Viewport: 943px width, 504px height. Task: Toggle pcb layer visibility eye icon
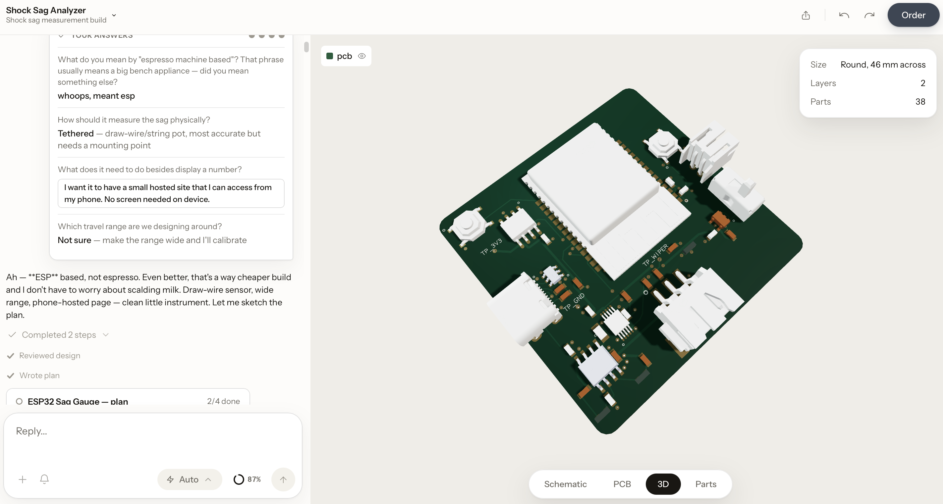click(362, 56)
